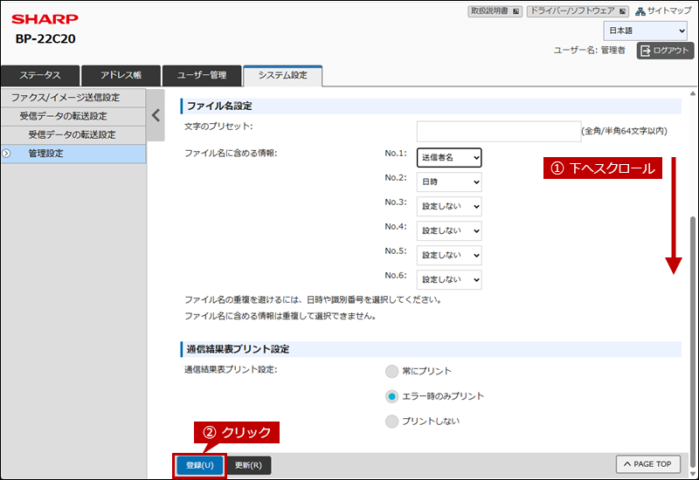The height and width of the screenshot is (480, 699).
Task: Select the エラー時のみプリント radio option
Action: (392, 396)
